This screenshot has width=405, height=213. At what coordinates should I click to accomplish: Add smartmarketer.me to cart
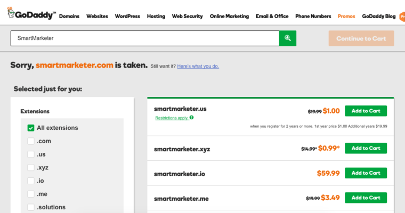[366, 198]
